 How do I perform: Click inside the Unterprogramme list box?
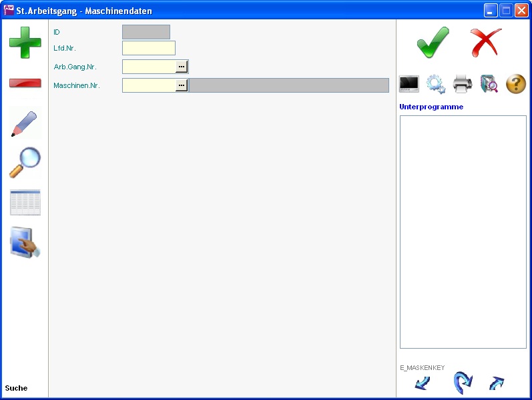click(463, 231)
